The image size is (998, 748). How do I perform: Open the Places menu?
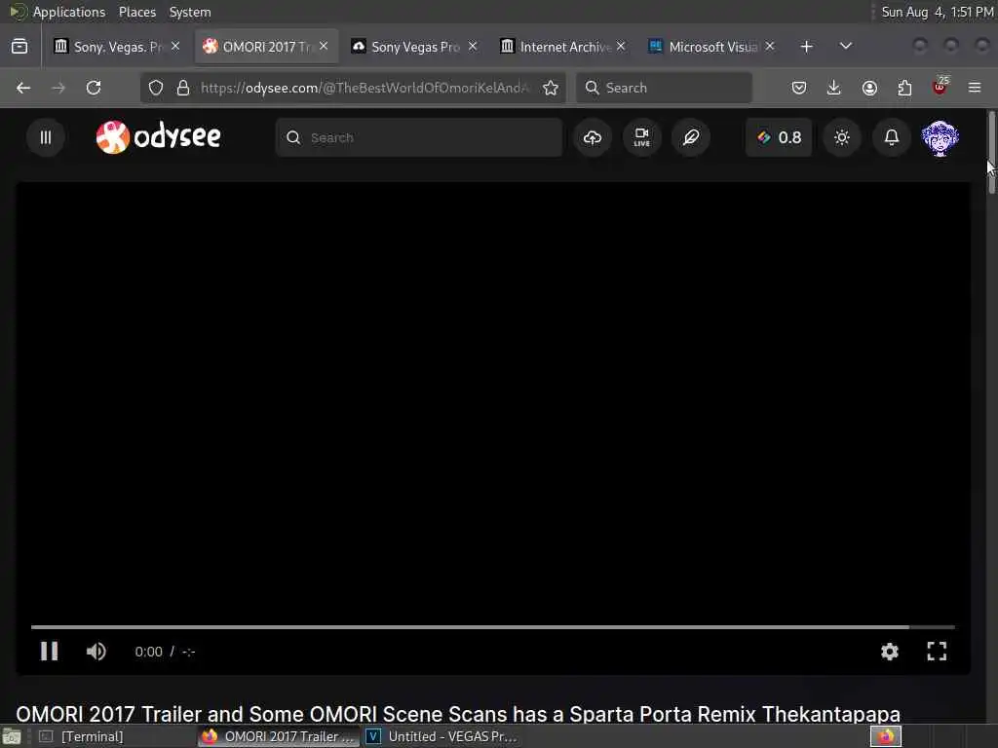click(136, 12)
